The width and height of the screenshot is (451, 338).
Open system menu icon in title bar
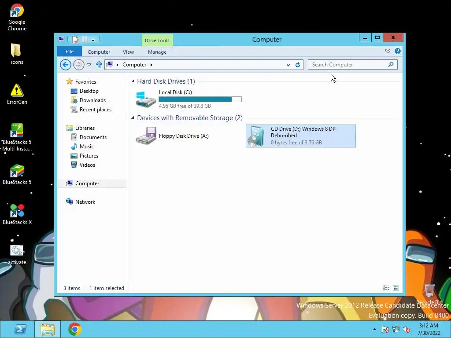(x=61, y=39)
